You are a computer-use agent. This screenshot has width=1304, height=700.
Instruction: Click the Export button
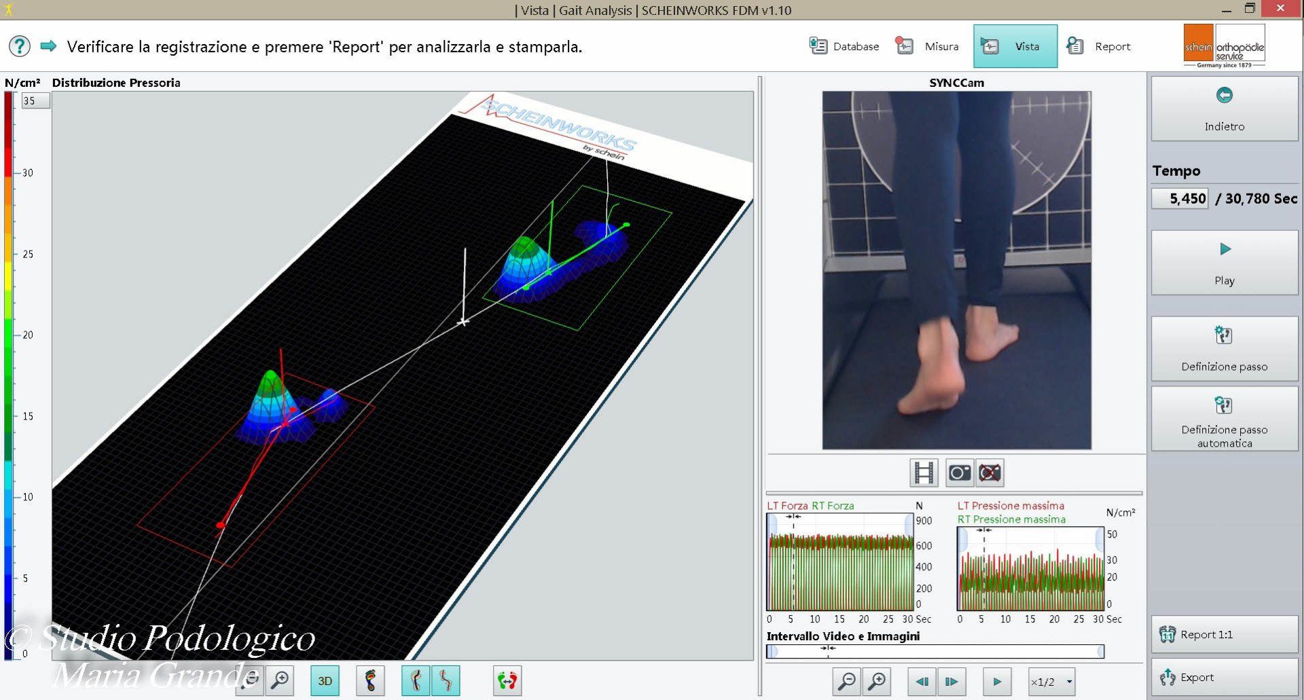(1225, 677)
